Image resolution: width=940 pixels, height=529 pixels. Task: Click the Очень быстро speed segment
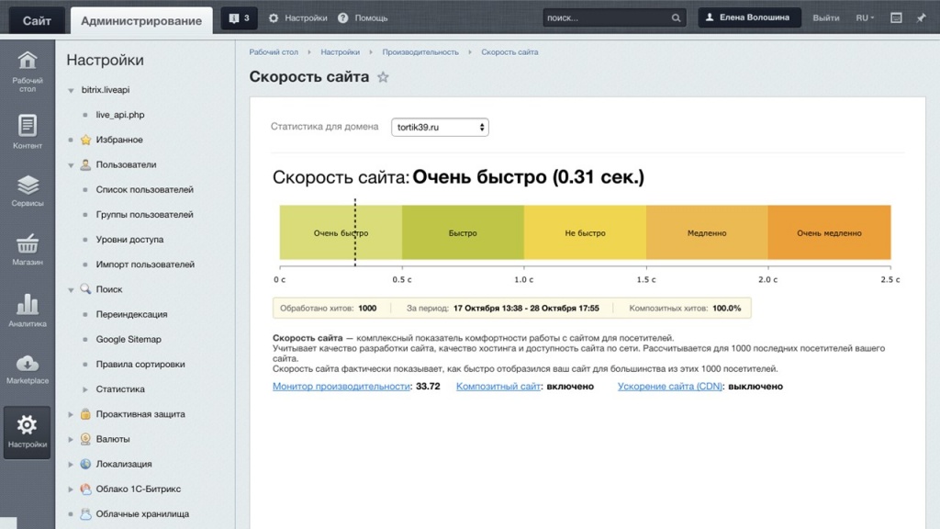341,232
